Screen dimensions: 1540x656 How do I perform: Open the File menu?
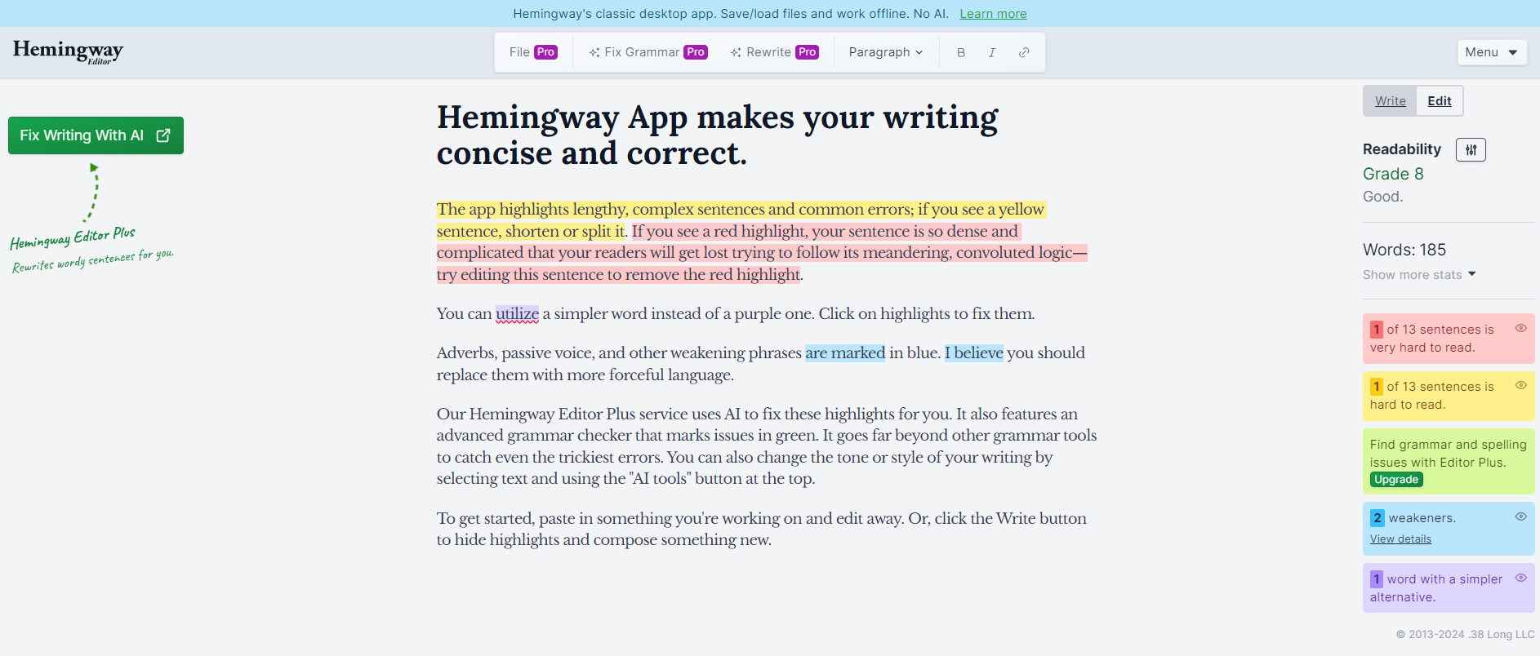533,52
